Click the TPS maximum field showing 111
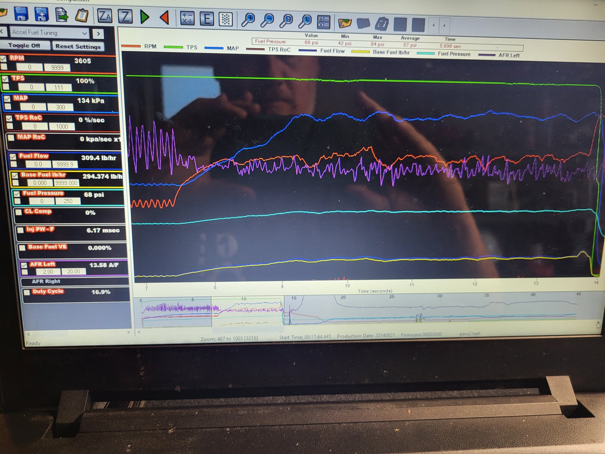Viewport: 605px width, 454px height. click(x=59, y=87)
